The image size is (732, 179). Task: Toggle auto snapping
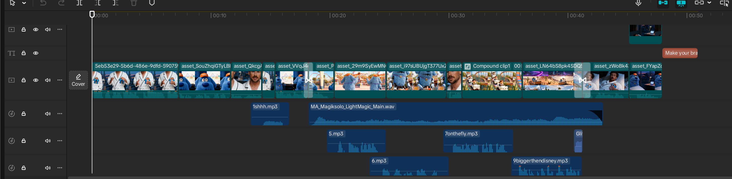tap(681, 3)
